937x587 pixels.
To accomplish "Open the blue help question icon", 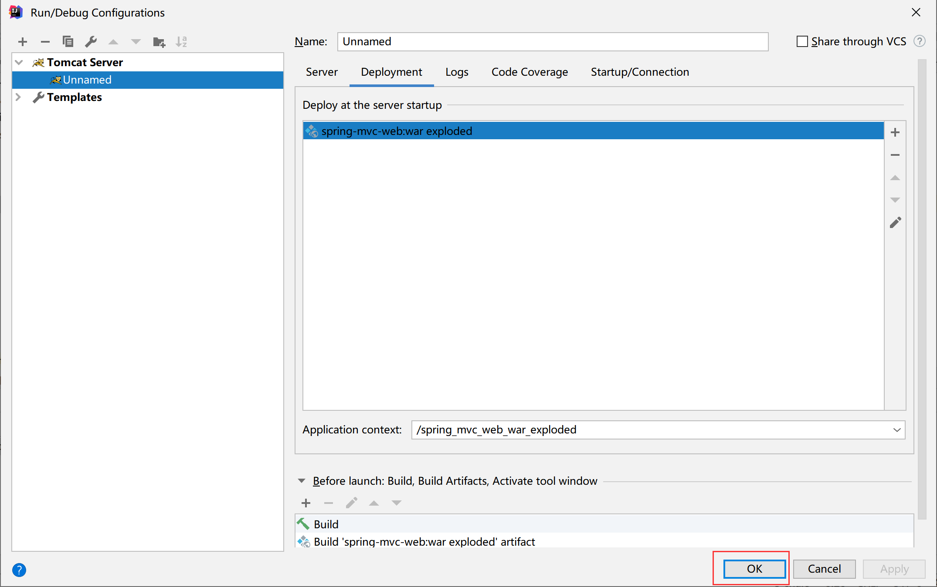I will point(19,570).
